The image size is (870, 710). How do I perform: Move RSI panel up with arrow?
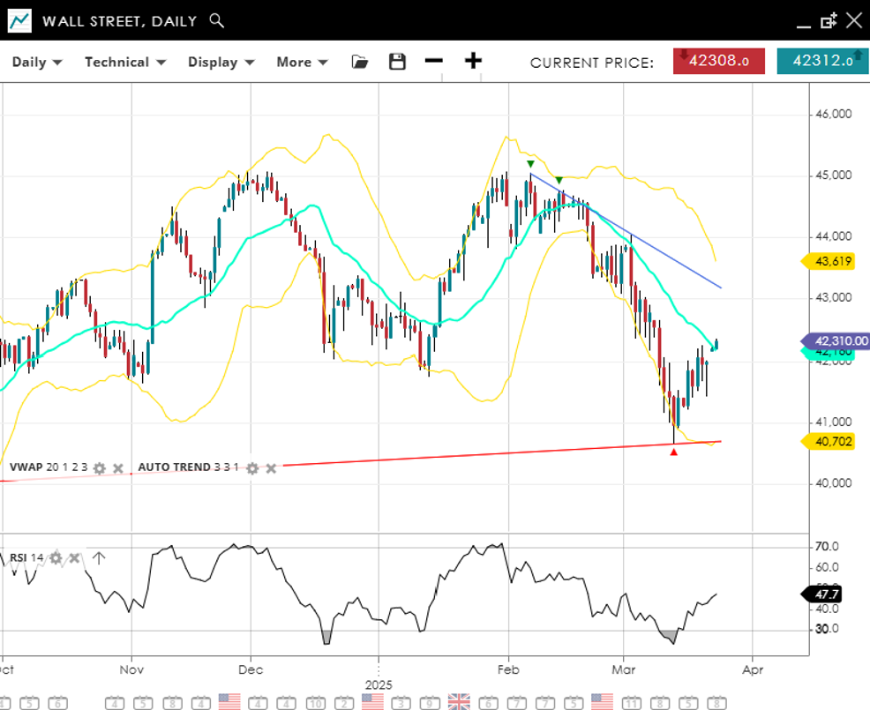click(x=98, y=557)
